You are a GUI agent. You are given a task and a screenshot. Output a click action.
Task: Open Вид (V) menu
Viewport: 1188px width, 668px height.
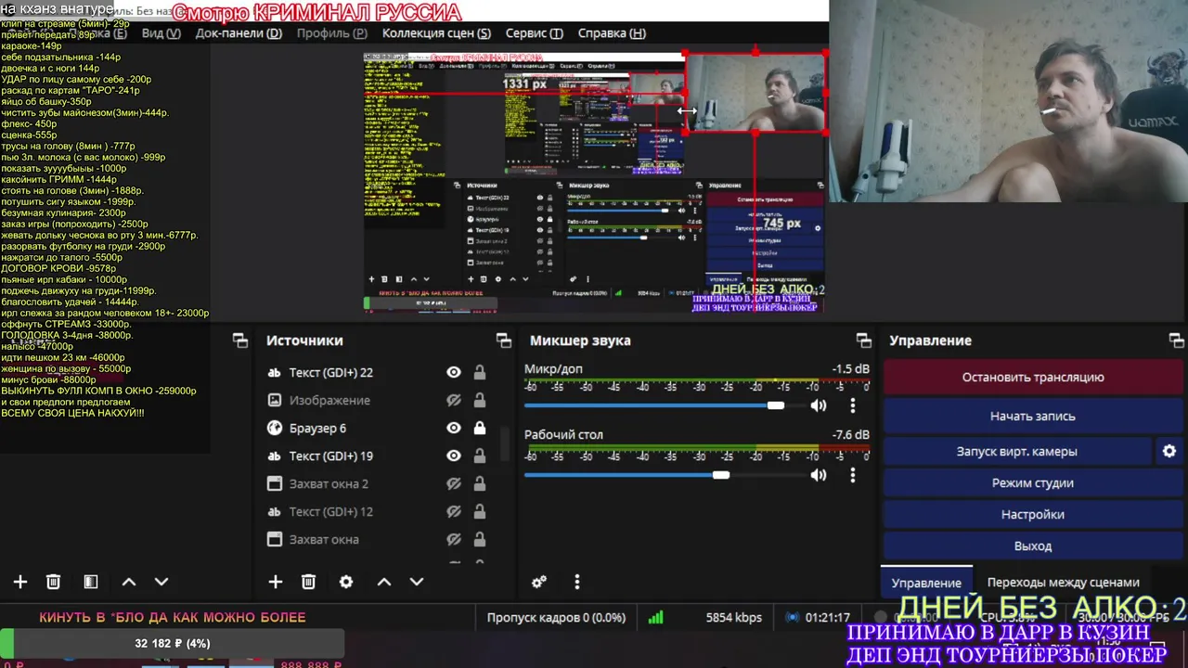(160, 32)
